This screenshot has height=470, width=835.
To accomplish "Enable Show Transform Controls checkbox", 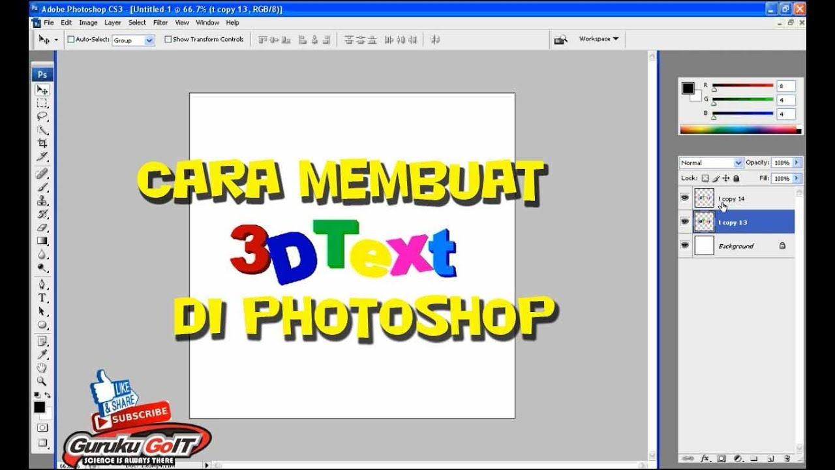I will 168,40.
